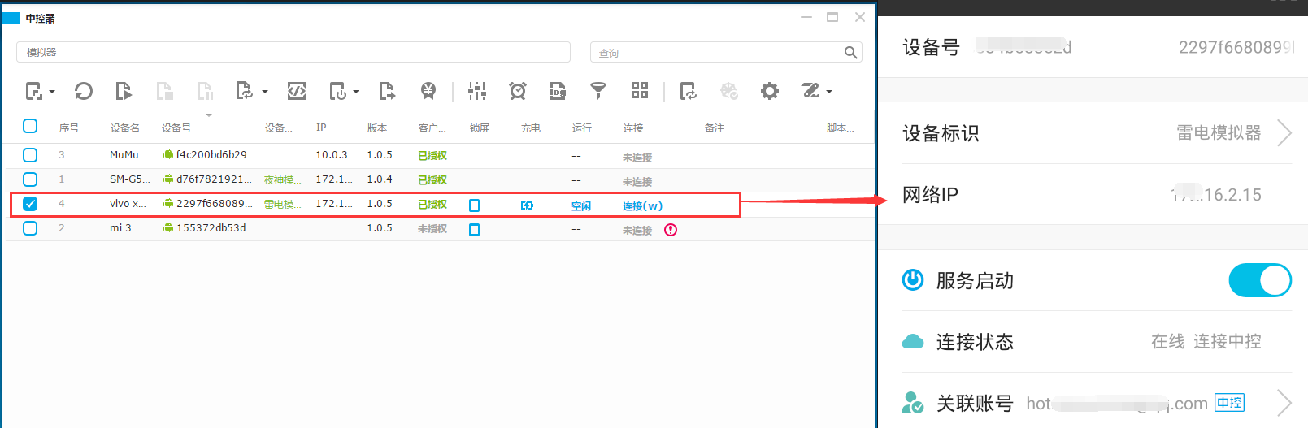
Task: Click 未授权 status in mi 3 row
Action: click(x=432, y=229)
